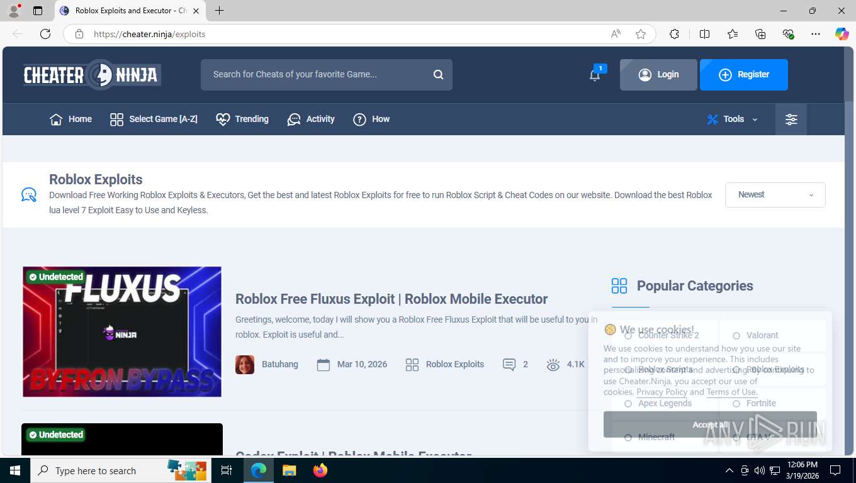Open Windows Start menu
The image size is (856, 483).
(x=14, y=470)
